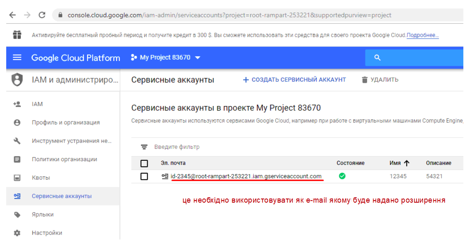The image size is (470, 247).
Task: Click the profile icon beside Профиль и организация
Action: tap(17, 122)
